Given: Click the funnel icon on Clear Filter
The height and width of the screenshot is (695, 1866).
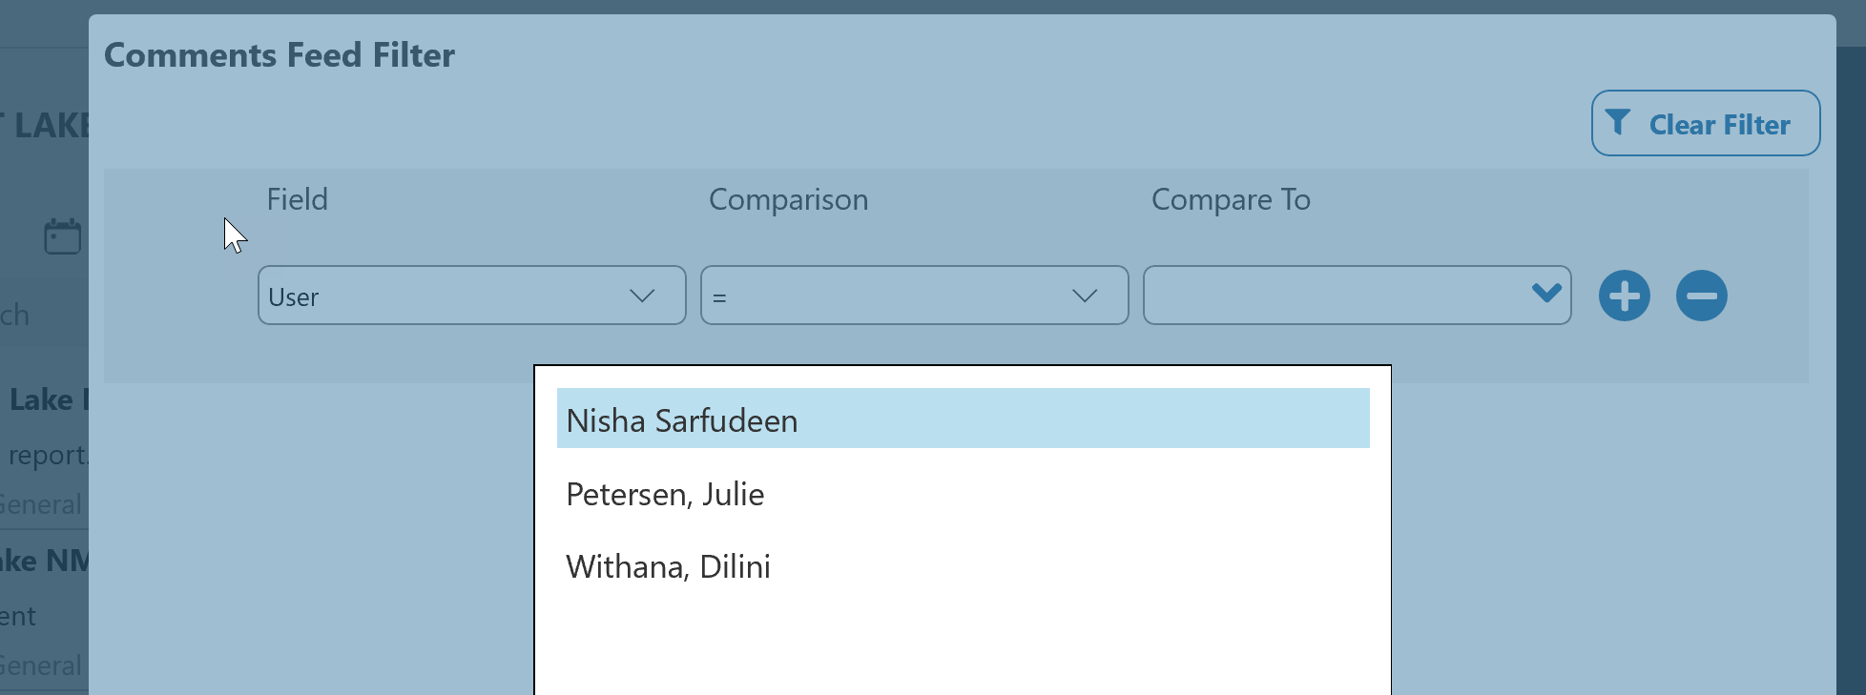Looking at the screenshot, I should (x=1618, y=123).
